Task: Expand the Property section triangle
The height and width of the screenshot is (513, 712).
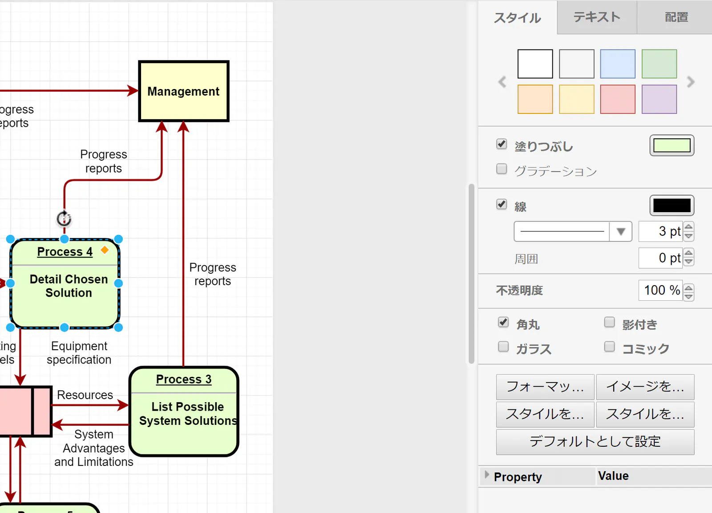Action: (x=487, y=474)
